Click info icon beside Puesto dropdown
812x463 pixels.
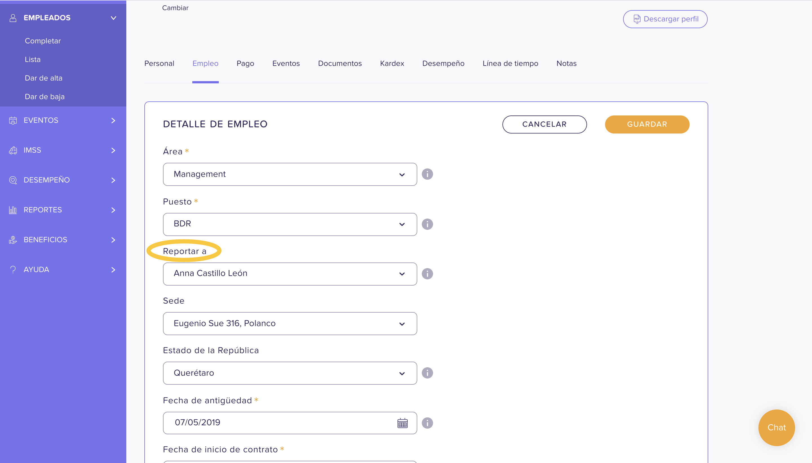(427, 224)
